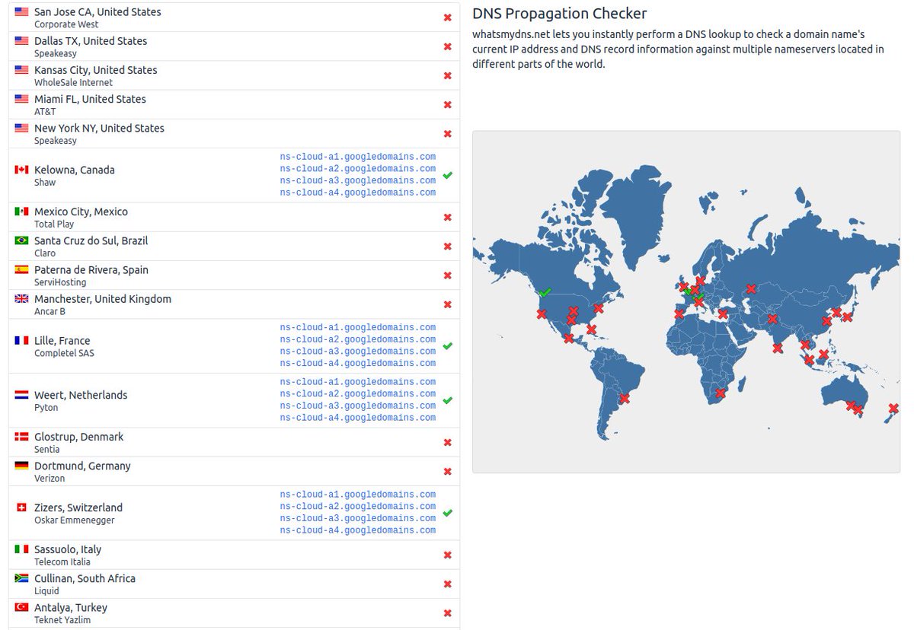Viewport: 914px width, 630px height.
Task: Click the red cross marker on Brazil in map
Action: coord(625,398)
